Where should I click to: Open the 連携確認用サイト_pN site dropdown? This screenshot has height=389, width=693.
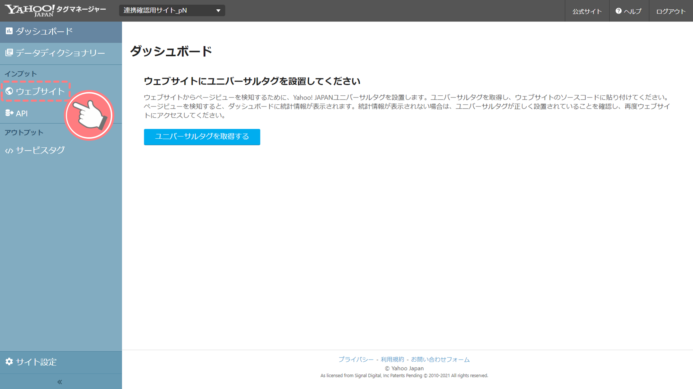point(172,10)
